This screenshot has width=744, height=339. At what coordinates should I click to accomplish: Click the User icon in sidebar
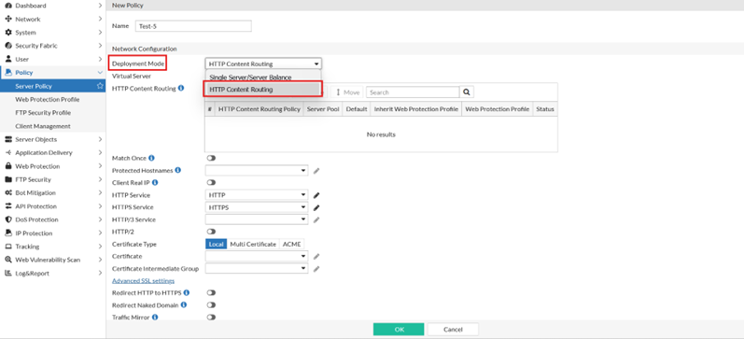coord(7,59)
